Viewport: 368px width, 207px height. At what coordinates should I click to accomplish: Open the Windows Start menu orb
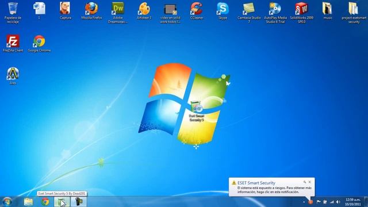[7, 202]
